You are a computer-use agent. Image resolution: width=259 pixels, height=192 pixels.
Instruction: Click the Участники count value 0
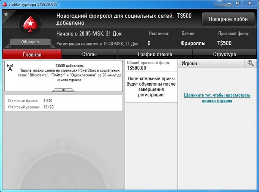click(x=149, y=43)
